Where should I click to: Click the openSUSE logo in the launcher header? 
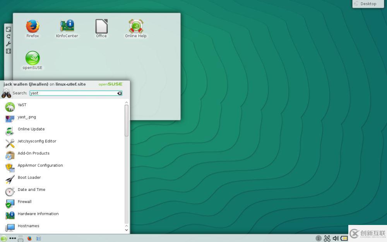pos(111,84)
